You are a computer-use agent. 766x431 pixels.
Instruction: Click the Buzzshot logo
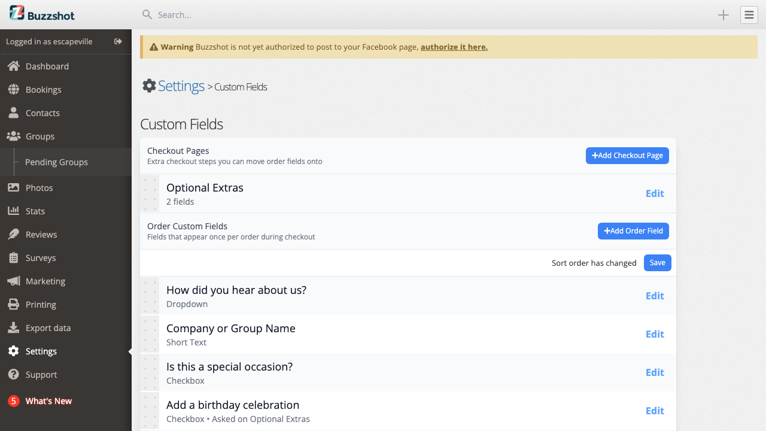pos(42,14)
